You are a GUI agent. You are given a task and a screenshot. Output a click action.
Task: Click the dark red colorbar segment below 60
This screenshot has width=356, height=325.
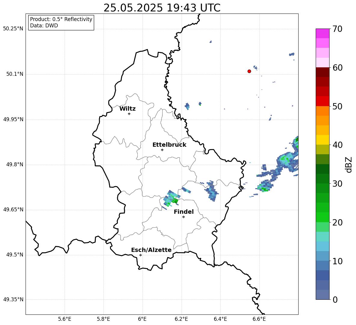[x=322, y=72]
